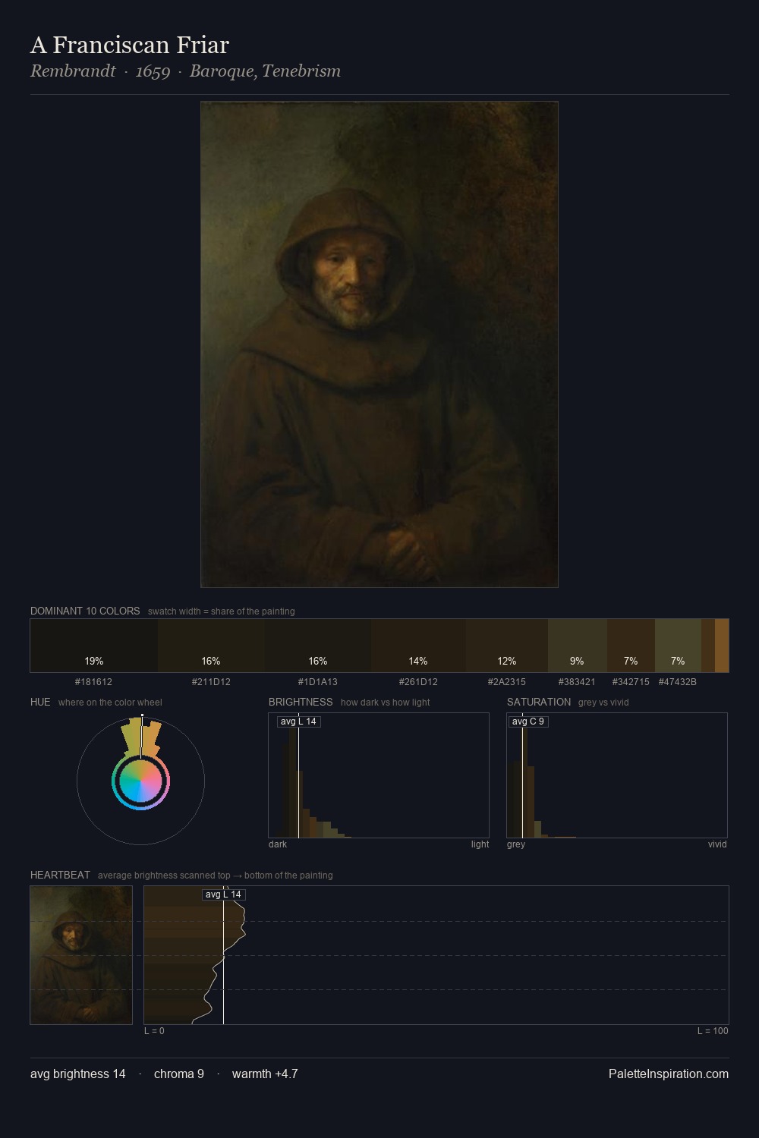Click the 'SATURATION' section heading

539,702
